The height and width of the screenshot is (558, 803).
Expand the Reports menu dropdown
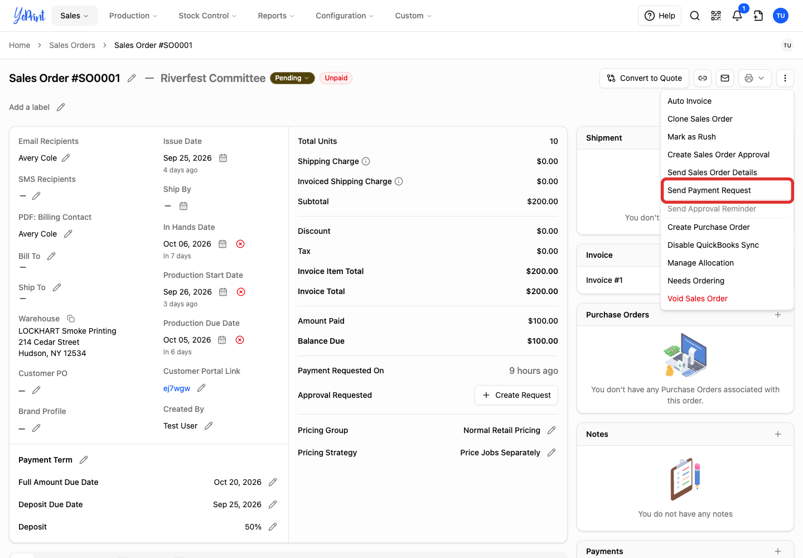click(276, 16)
